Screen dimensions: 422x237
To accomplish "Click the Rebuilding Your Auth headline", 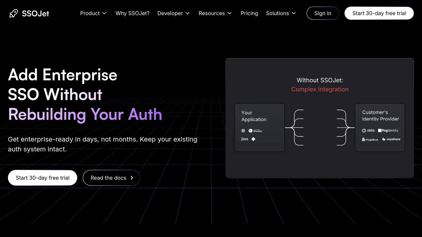I will point(85,114).
